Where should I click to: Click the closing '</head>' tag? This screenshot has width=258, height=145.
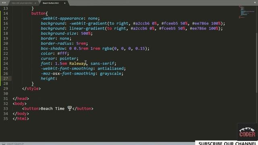click(21, 99)
